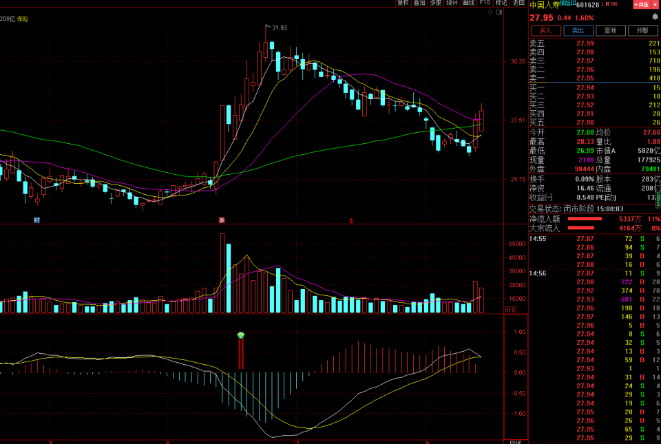The width and height of the screenshot is (661, 444).
Task: Toggle 叠加 overlay mode
Action: click(419, 3)
